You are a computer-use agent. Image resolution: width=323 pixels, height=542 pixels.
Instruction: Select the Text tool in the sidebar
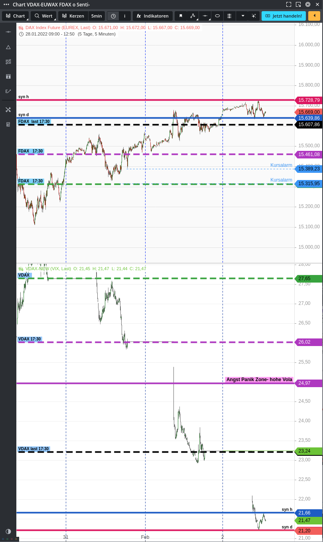pos(8,76)
